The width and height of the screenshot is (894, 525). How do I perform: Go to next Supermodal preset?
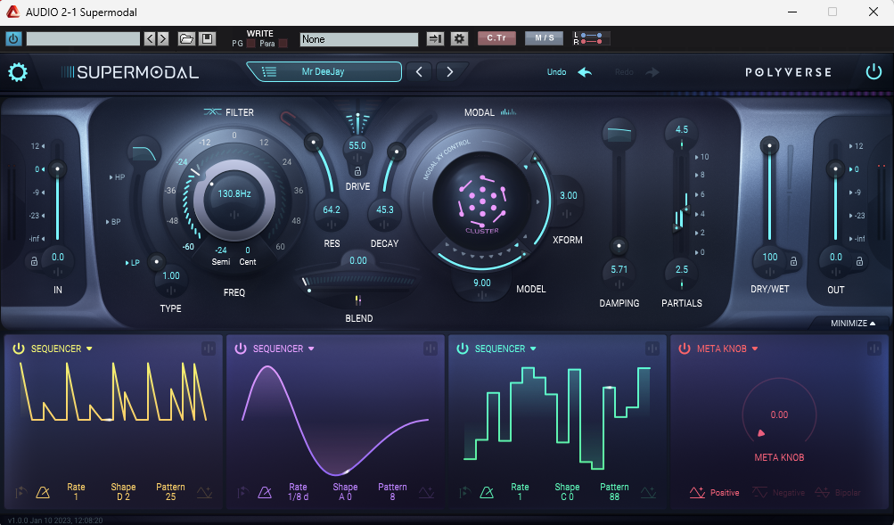pyautogui.click(x=450, y=72)
